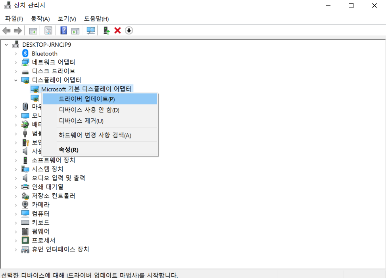Select the 컴퓨터 label in the tree
The width and height of the screenshot is (386, 278).
pyautogui.click(x=40, y=213)
